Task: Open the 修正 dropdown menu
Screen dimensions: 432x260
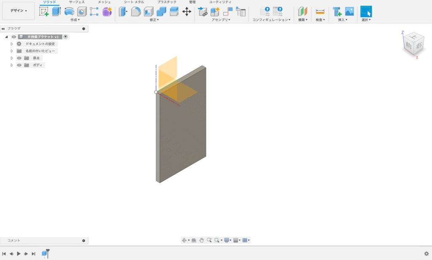Action: tap(154, 20)
